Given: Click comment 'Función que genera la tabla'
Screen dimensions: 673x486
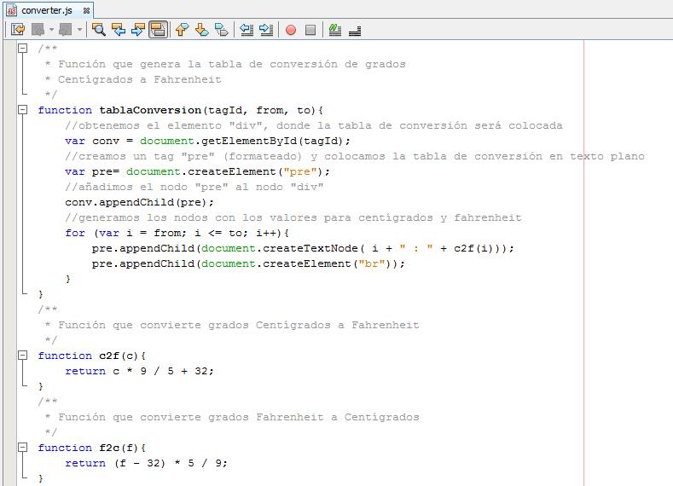Looking at the screenshot, I should tap(232, 64).
